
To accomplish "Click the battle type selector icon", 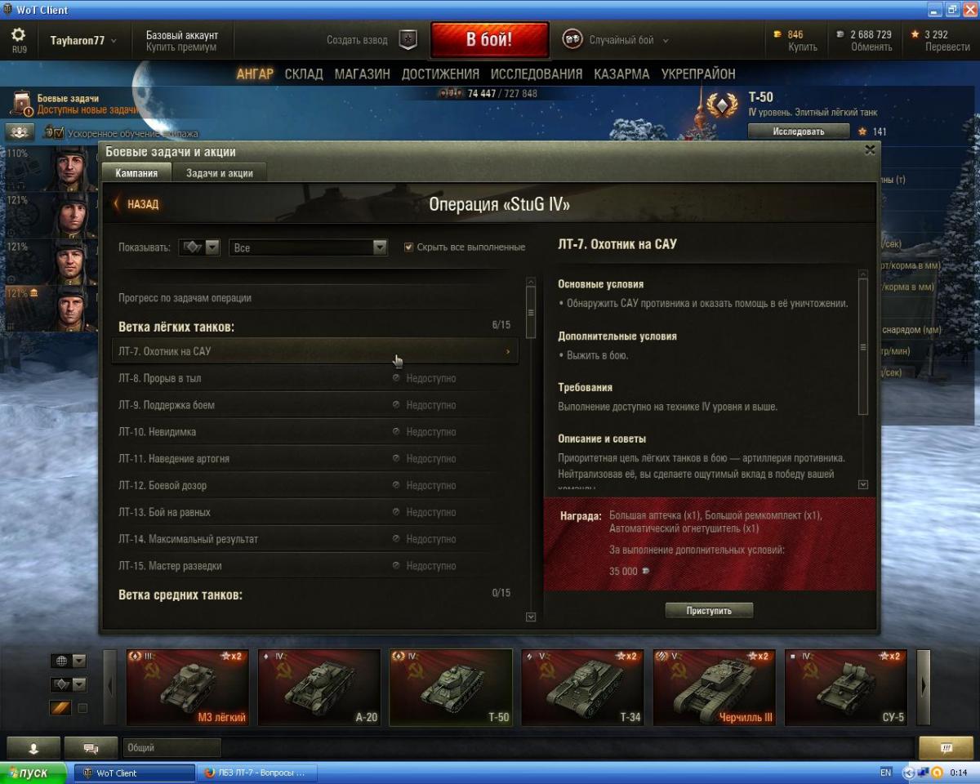I will [572, 40].
